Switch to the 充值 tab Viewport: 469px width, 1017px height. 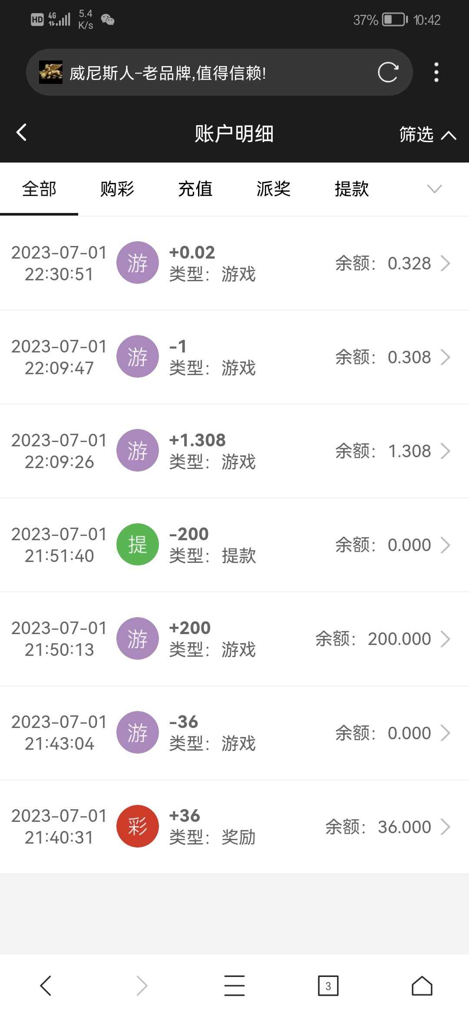pyautogui.click(x=195, y=189)
